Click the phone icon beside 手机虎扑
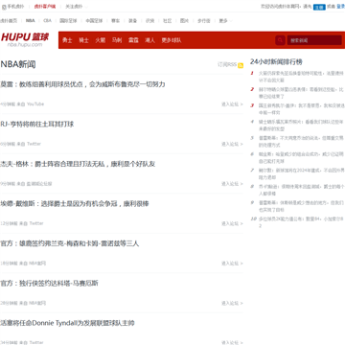The height and width of the screenshot is (345, 345). [4, 7]
